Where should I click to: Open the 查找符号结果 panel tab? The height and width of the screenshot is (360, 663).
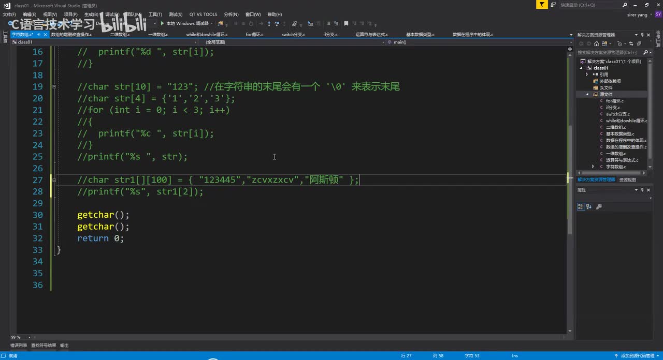pyautogui.click(x=44, y=345)
